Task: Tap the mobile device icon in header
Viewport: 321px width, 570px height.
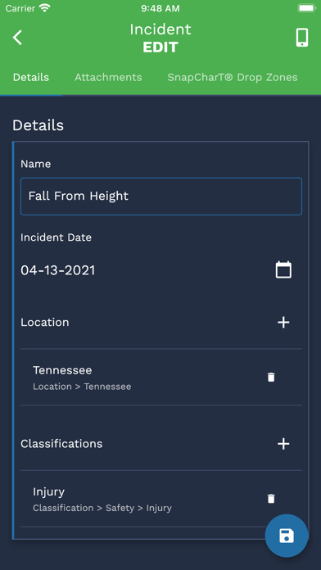Action: [302, 38]
